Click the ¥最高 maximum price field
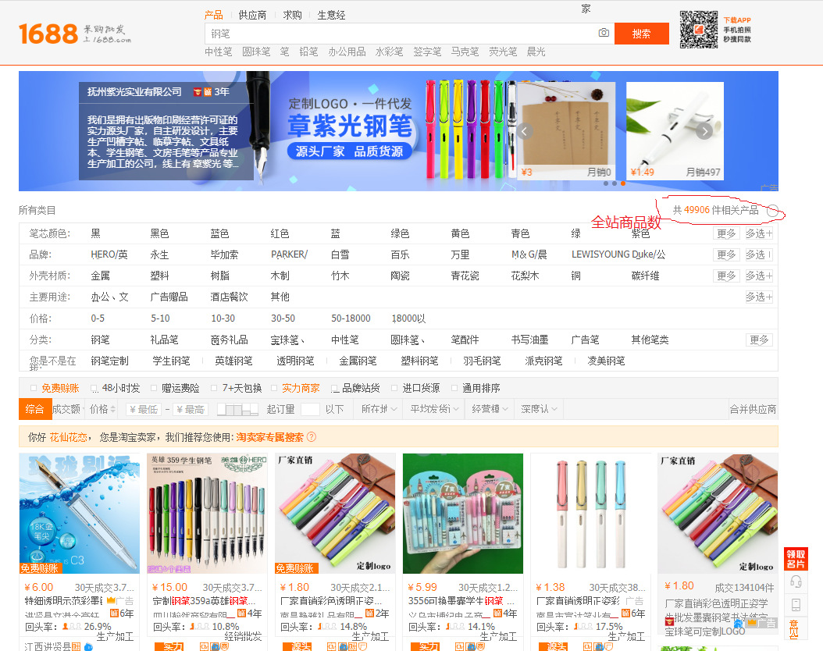823x651 pixels. (x=190, y=409)
